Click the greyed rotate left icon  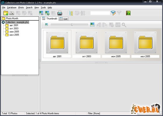(x=99, y=25)
